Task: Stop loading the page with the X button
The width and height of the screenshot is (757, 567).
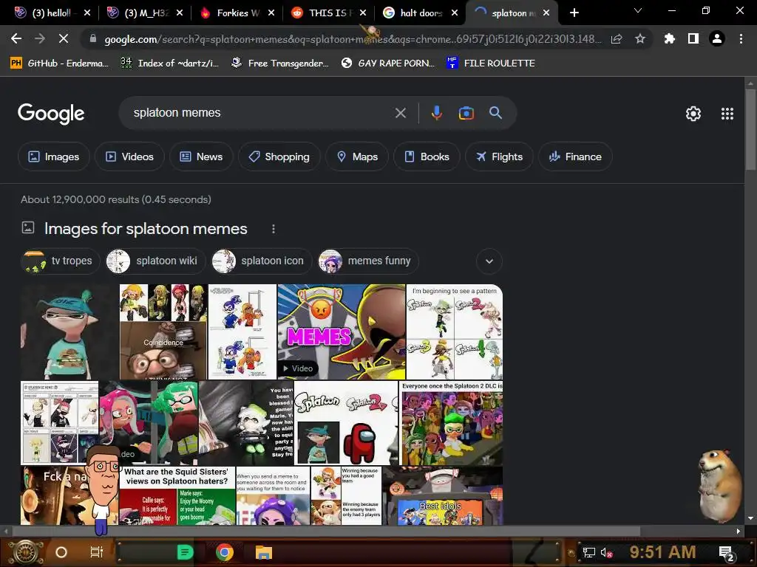Action: click(x=64, y=38)
